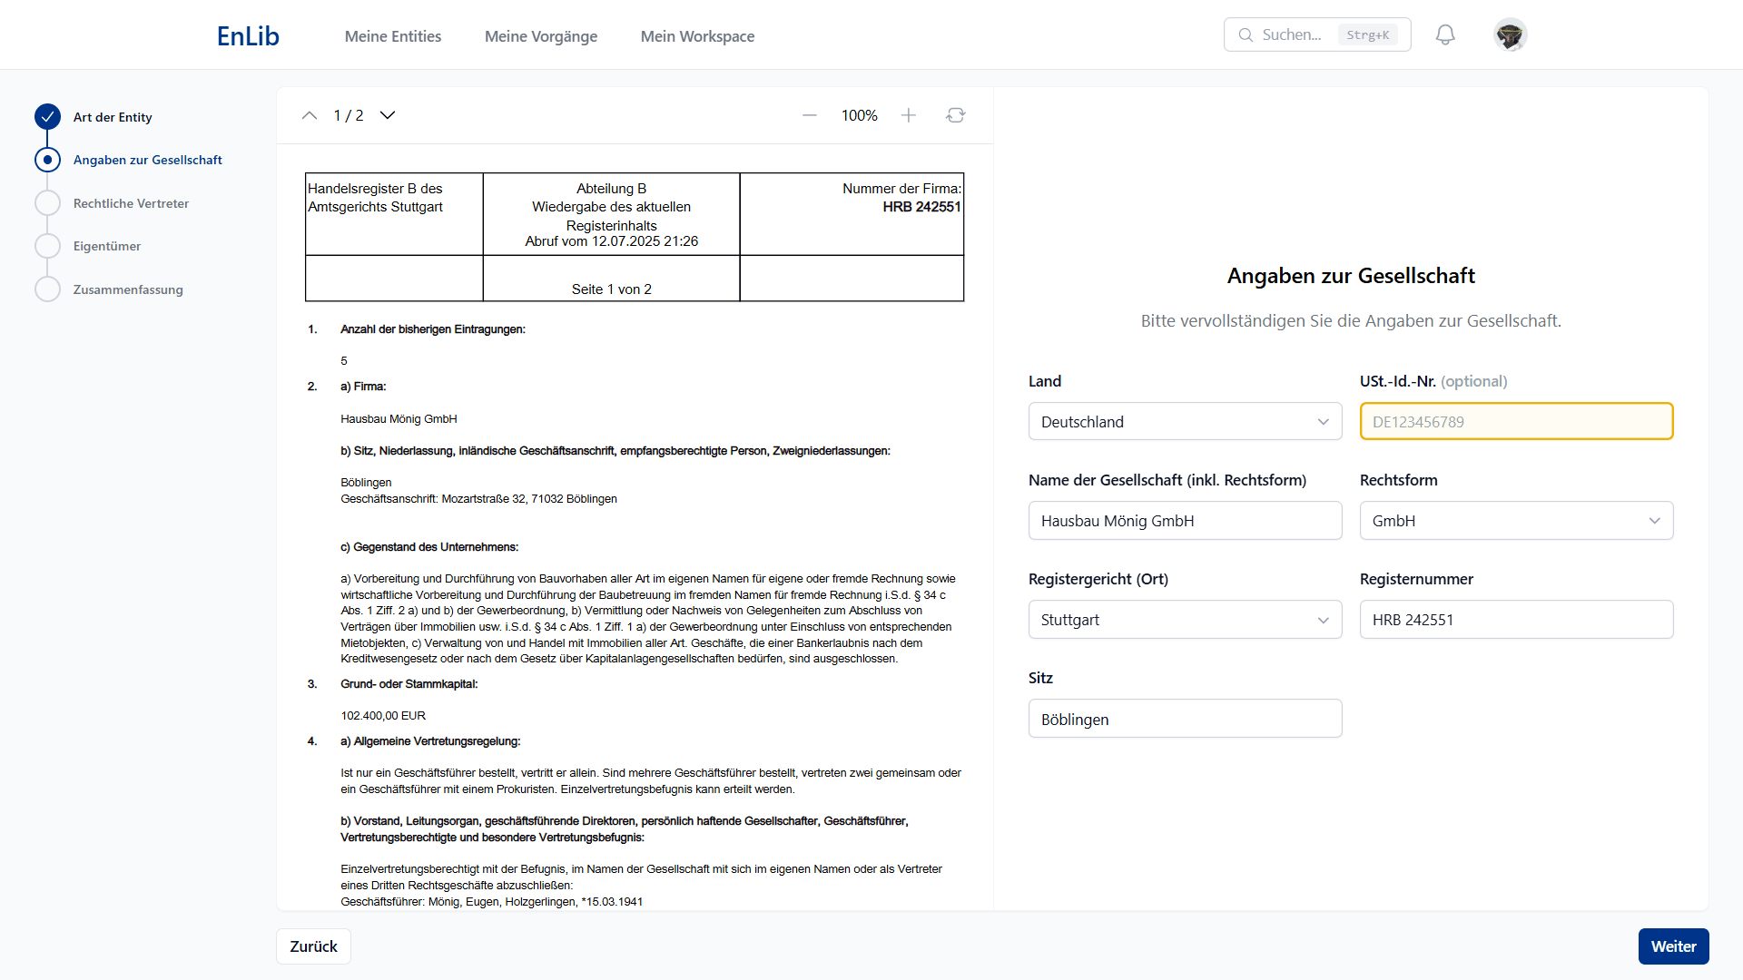Viewport: 1743px width, 980px height.
Task: Select Art der Entity step label
Action: coord(113,117)
